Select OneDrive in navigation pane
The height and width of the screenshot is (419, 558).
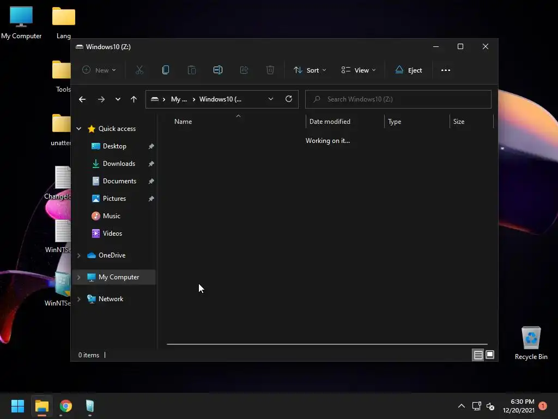point(112,255)
